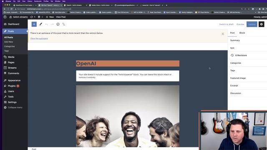Click the blue Update button
The width and height of the screenshot is (267, 150).
(252, 24)
